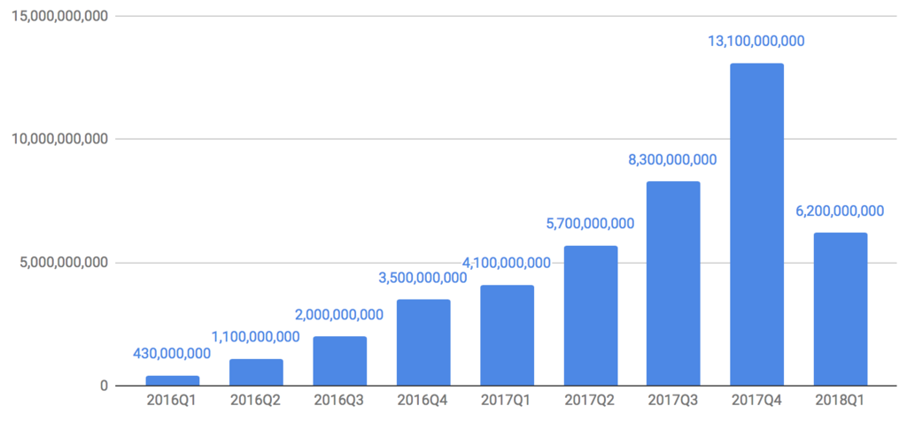The height and width of the screenshot is (421, 907).
Task: Click the 2016Q1 bar
Action: click(173, 380)
